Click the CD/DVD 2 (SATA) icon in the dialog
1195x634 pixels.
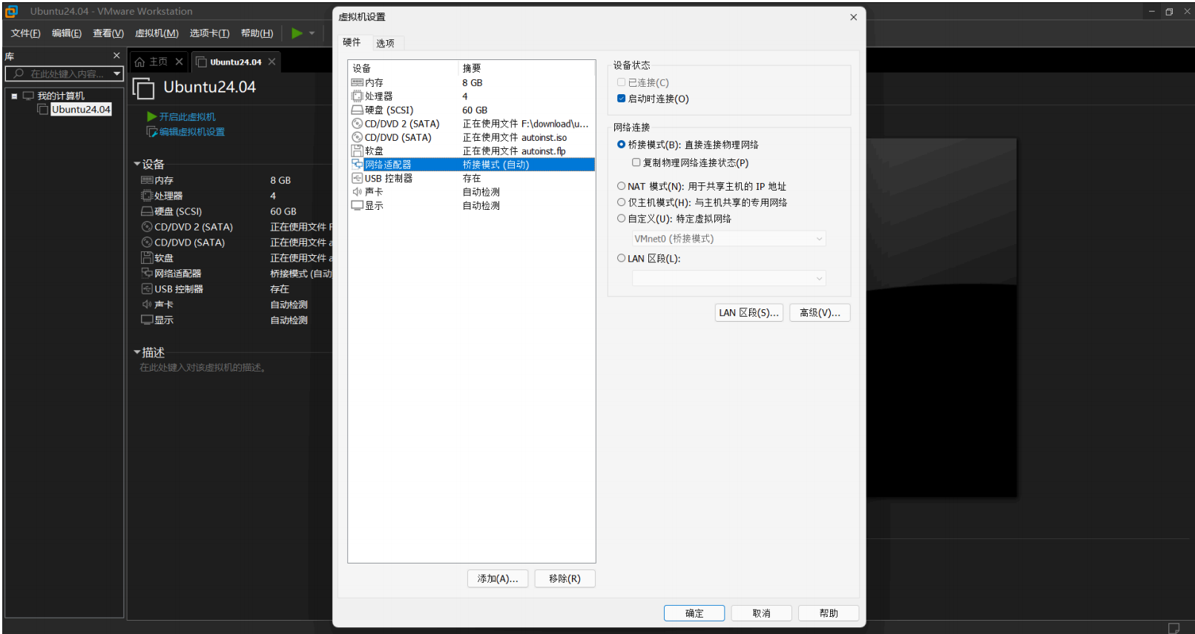point(358,124)
